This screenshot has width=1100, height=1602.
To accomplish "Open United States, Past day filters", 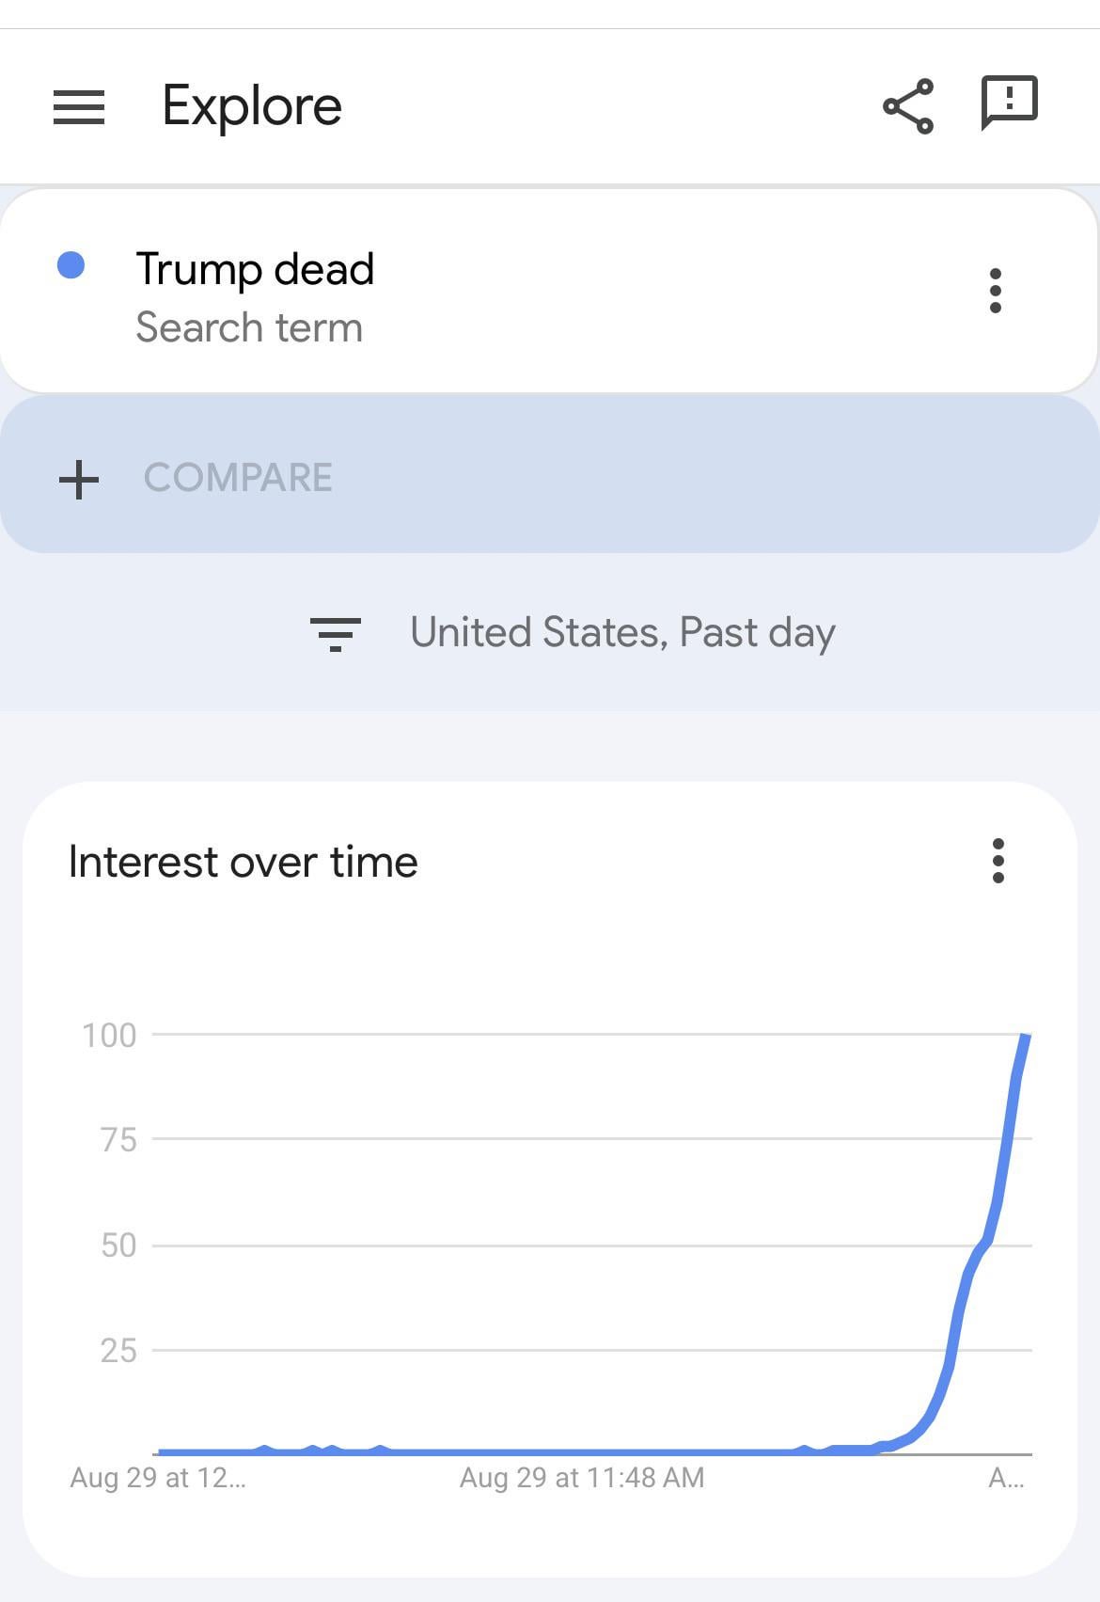I will [622, 633].
